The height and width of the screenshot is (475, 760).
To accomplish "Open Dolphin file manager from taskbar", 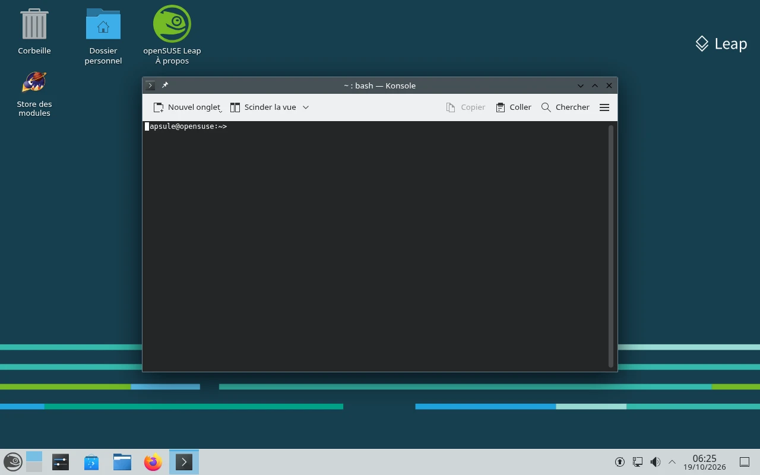I will coord(122,462).
